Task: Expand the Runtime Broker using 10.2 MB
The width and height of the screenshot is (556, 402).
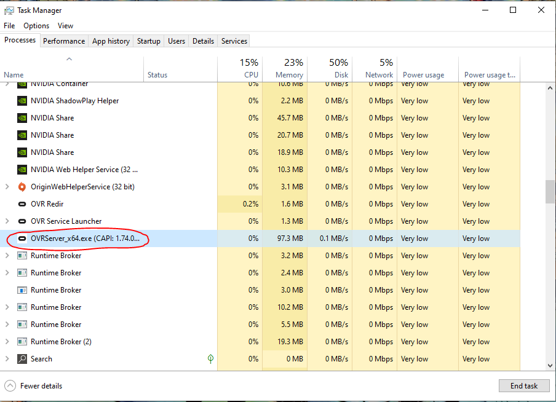Action: [7, 307]
